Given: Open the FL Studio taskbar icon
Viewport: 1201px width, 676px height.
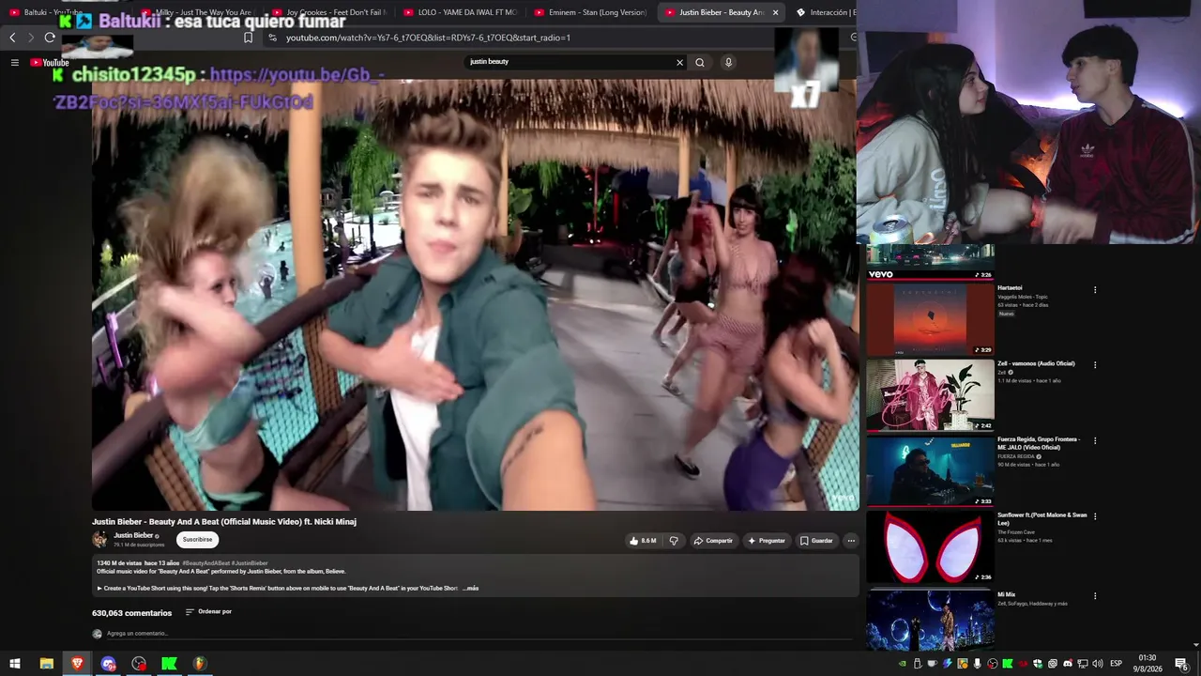Looking at the screenshot, I should click(x=199, y=664).
